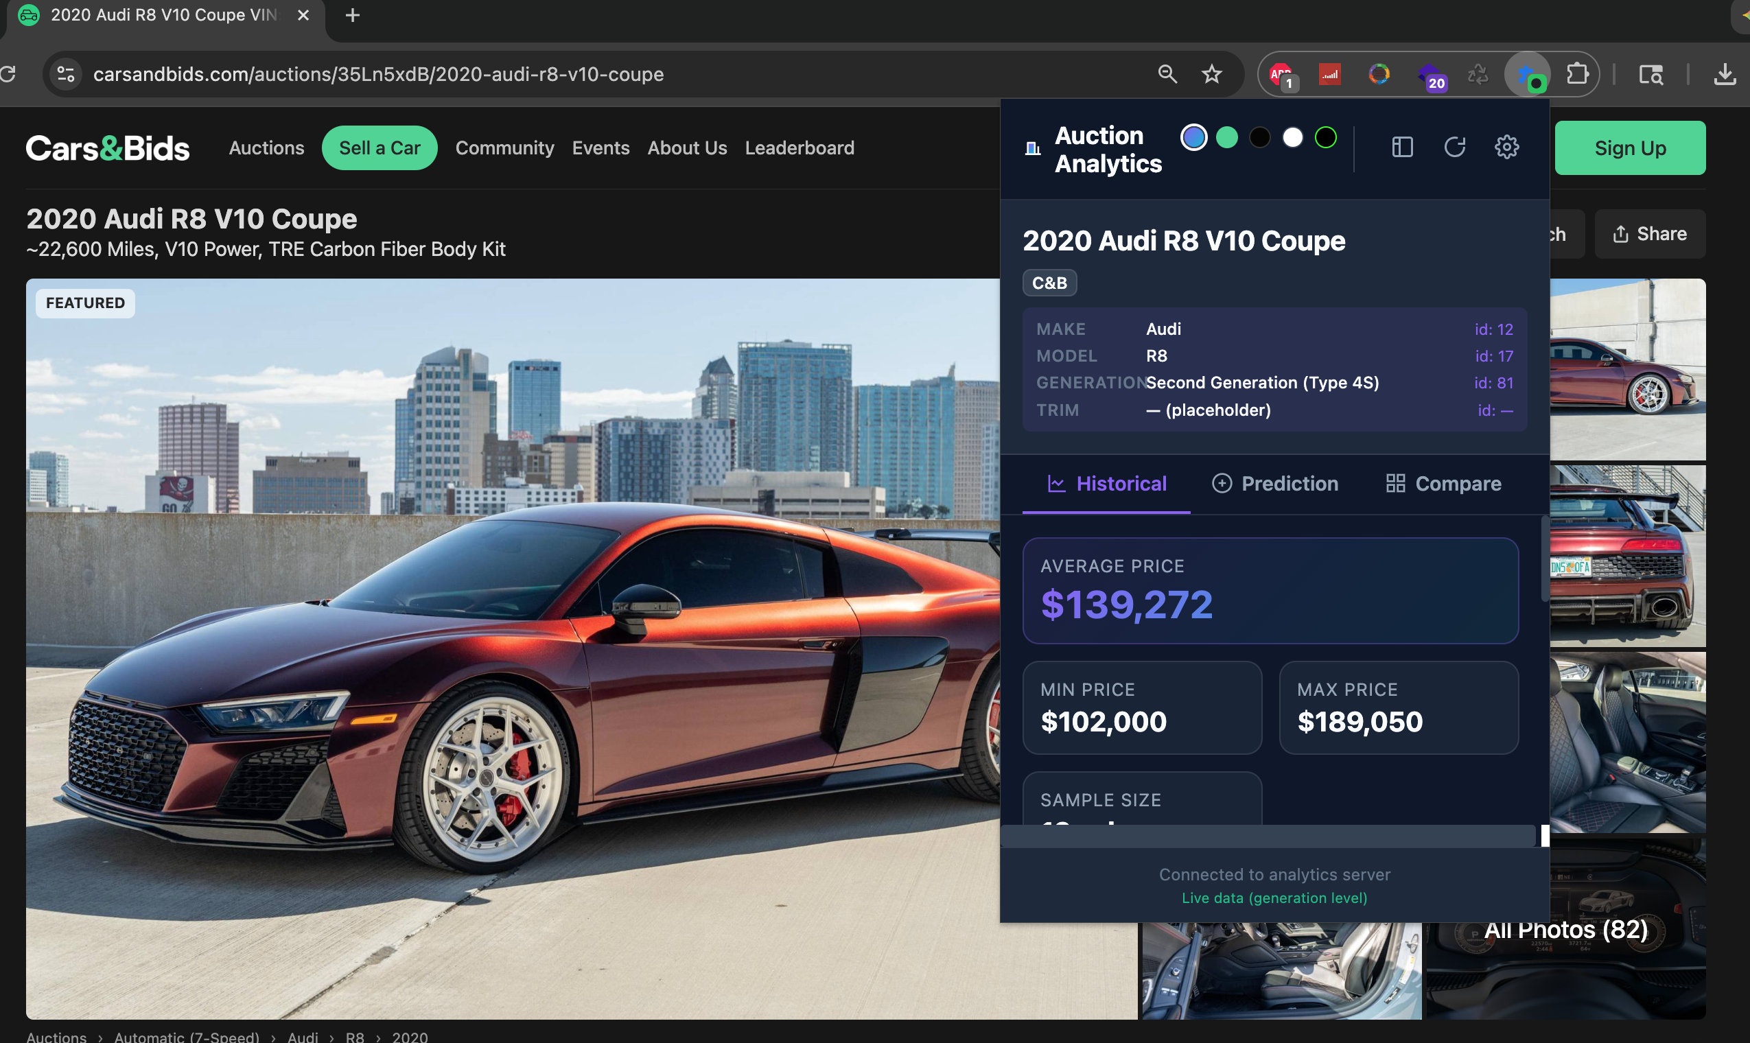Refresh the Auction Analytics data

click(1456, 147)
